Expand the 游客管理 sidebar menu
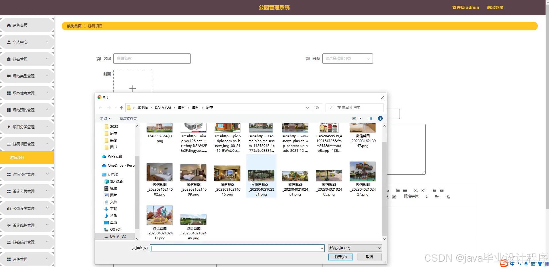 27,59
